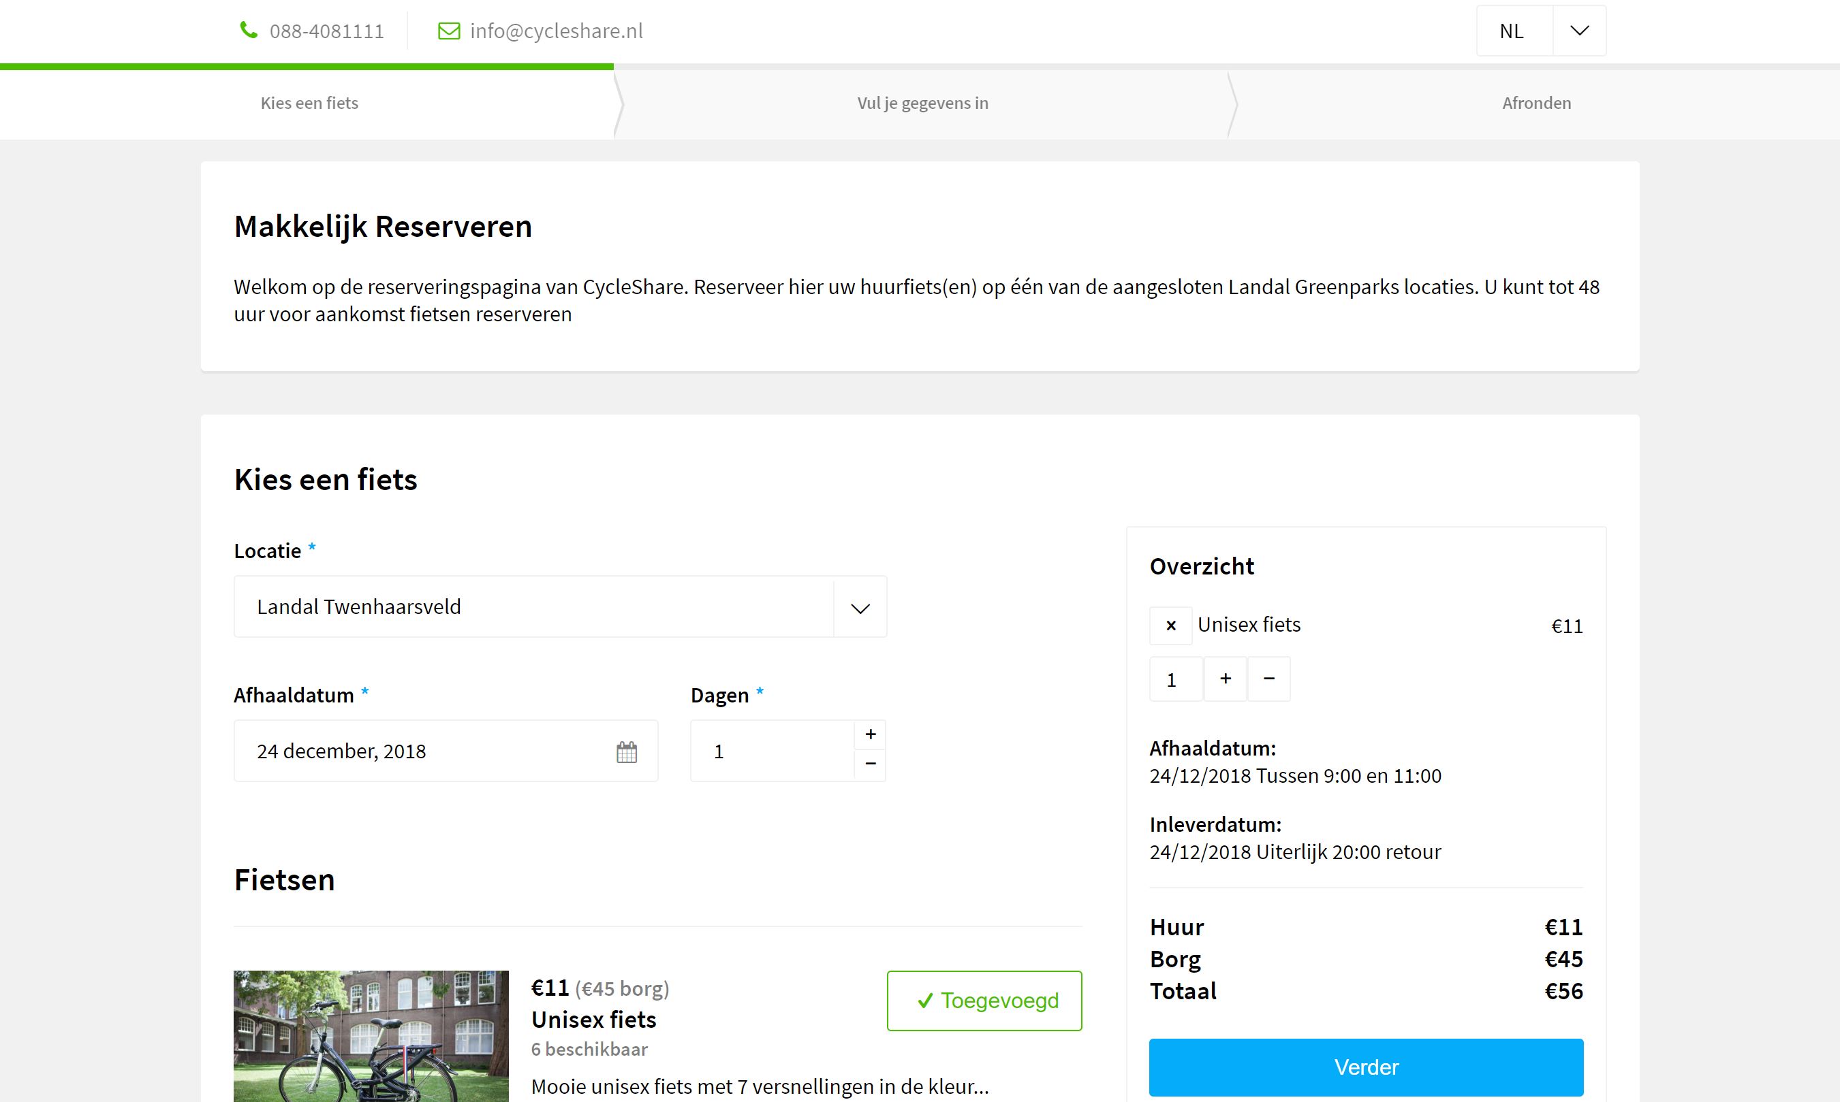
Task: Expand the Locatie dropdown arrow
Action: click(860, 607)
